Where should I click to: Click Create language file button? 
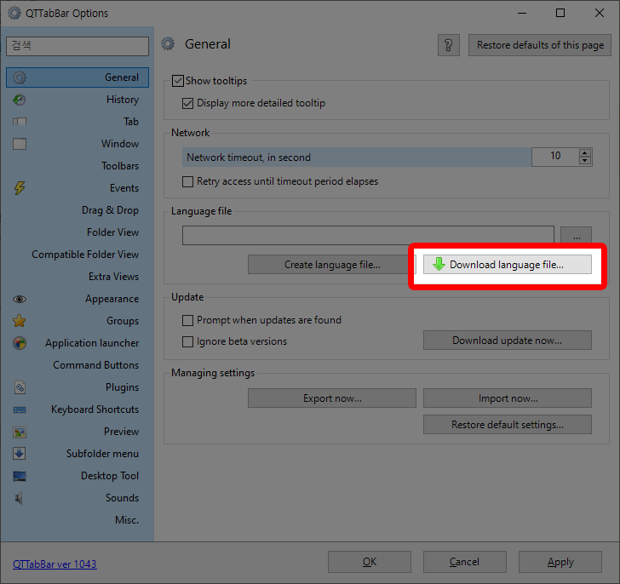tap(332, 265)
